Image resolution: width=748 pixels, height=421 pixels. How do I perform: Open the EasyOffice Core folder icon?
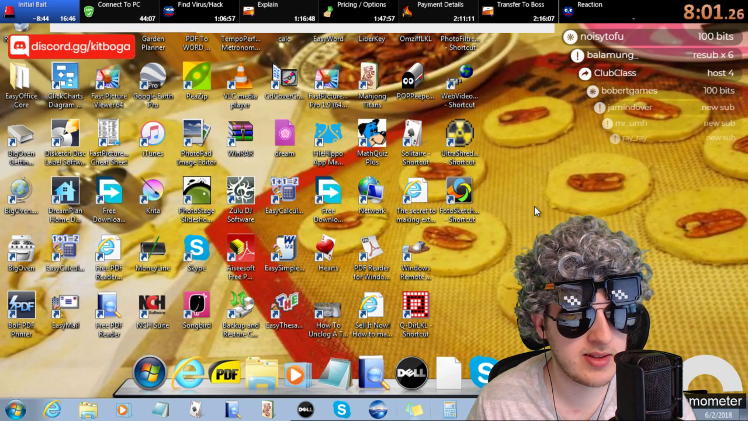21,77
